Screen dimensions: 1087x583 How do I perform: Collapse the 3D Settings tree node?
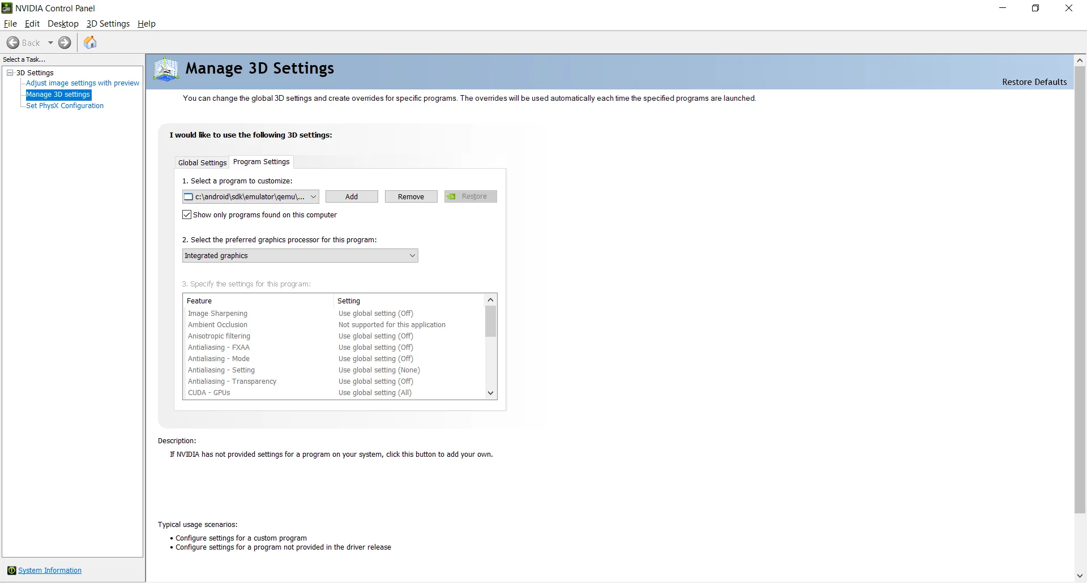10,73
